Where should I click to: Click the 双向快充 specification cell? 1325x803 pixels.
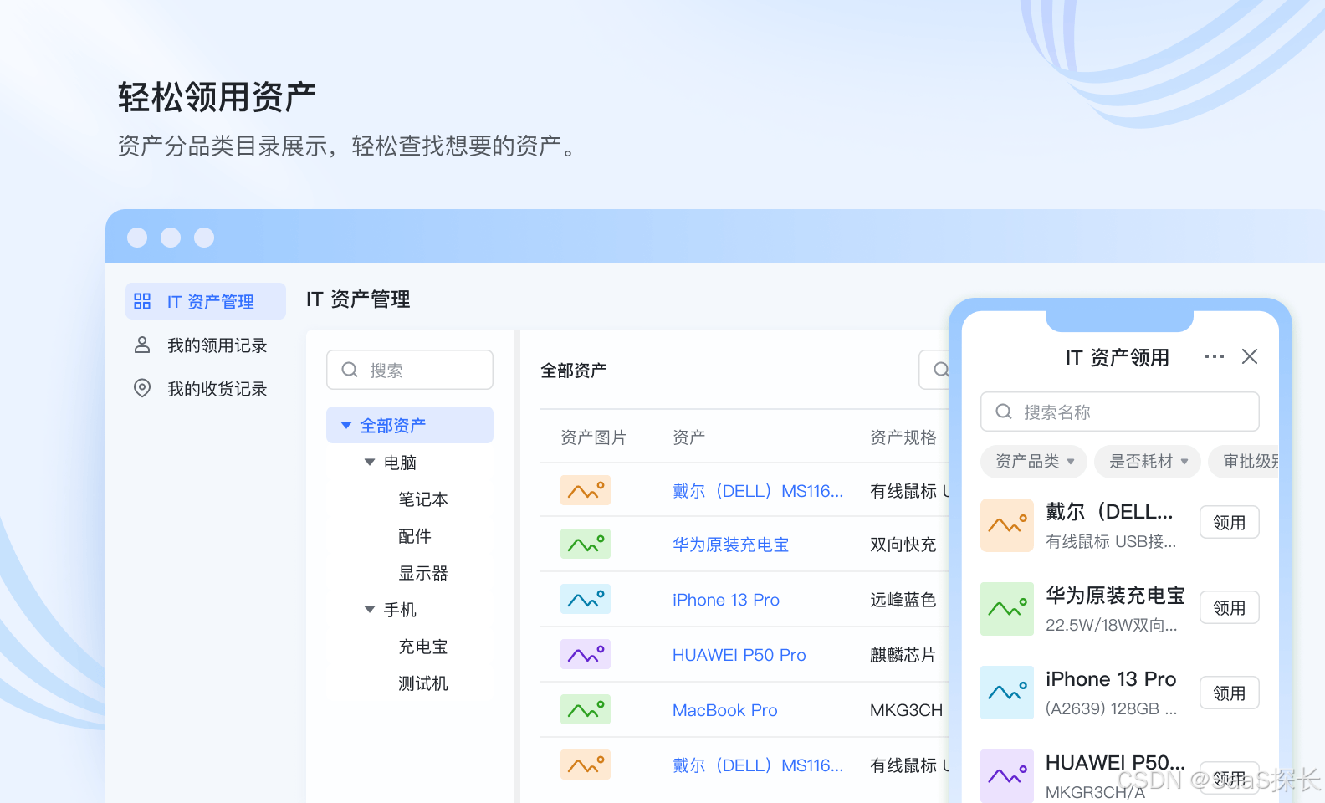903,545
